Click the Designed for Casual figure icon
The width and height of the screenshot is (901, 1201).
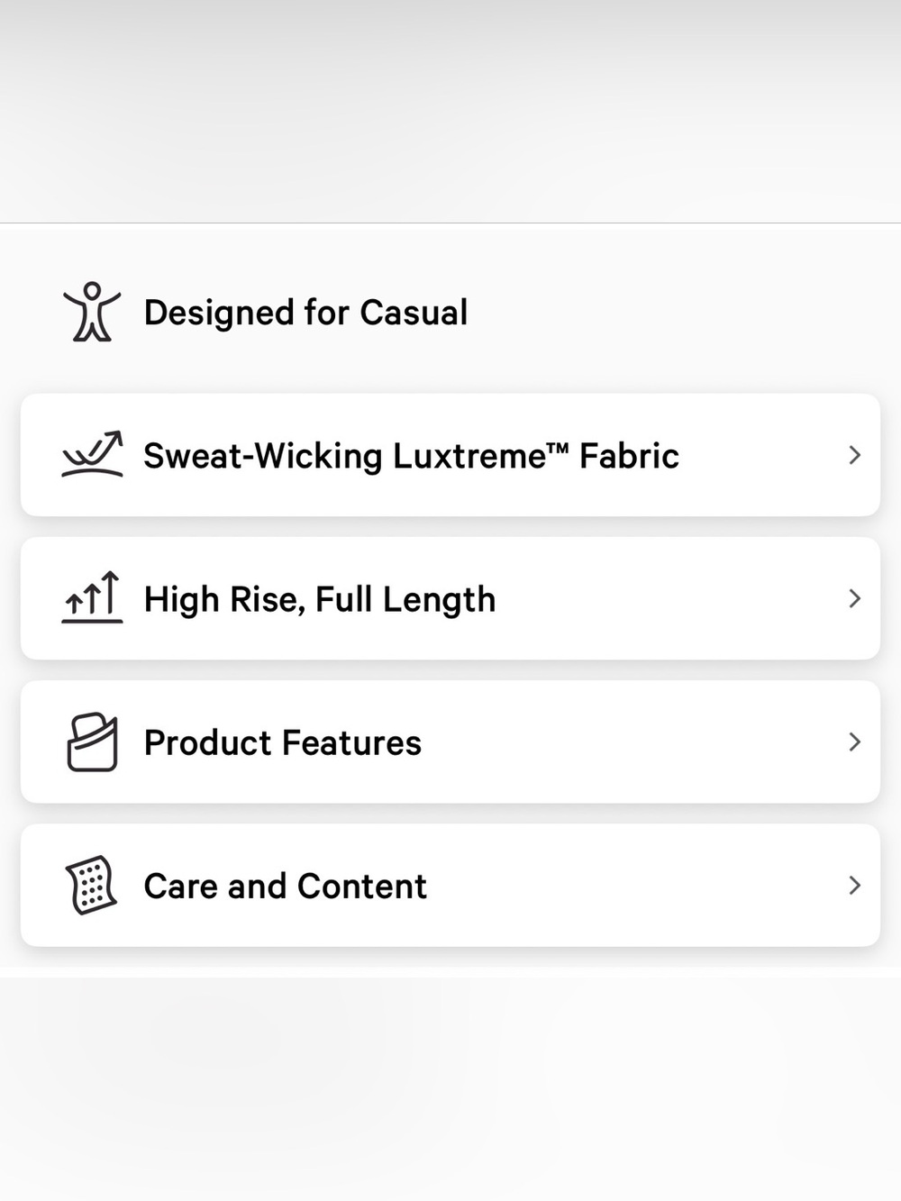click(92, 312)
